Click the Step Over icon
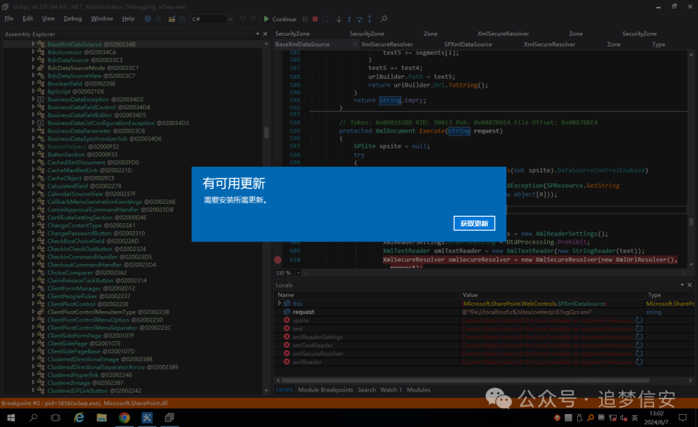 [360, 19]
